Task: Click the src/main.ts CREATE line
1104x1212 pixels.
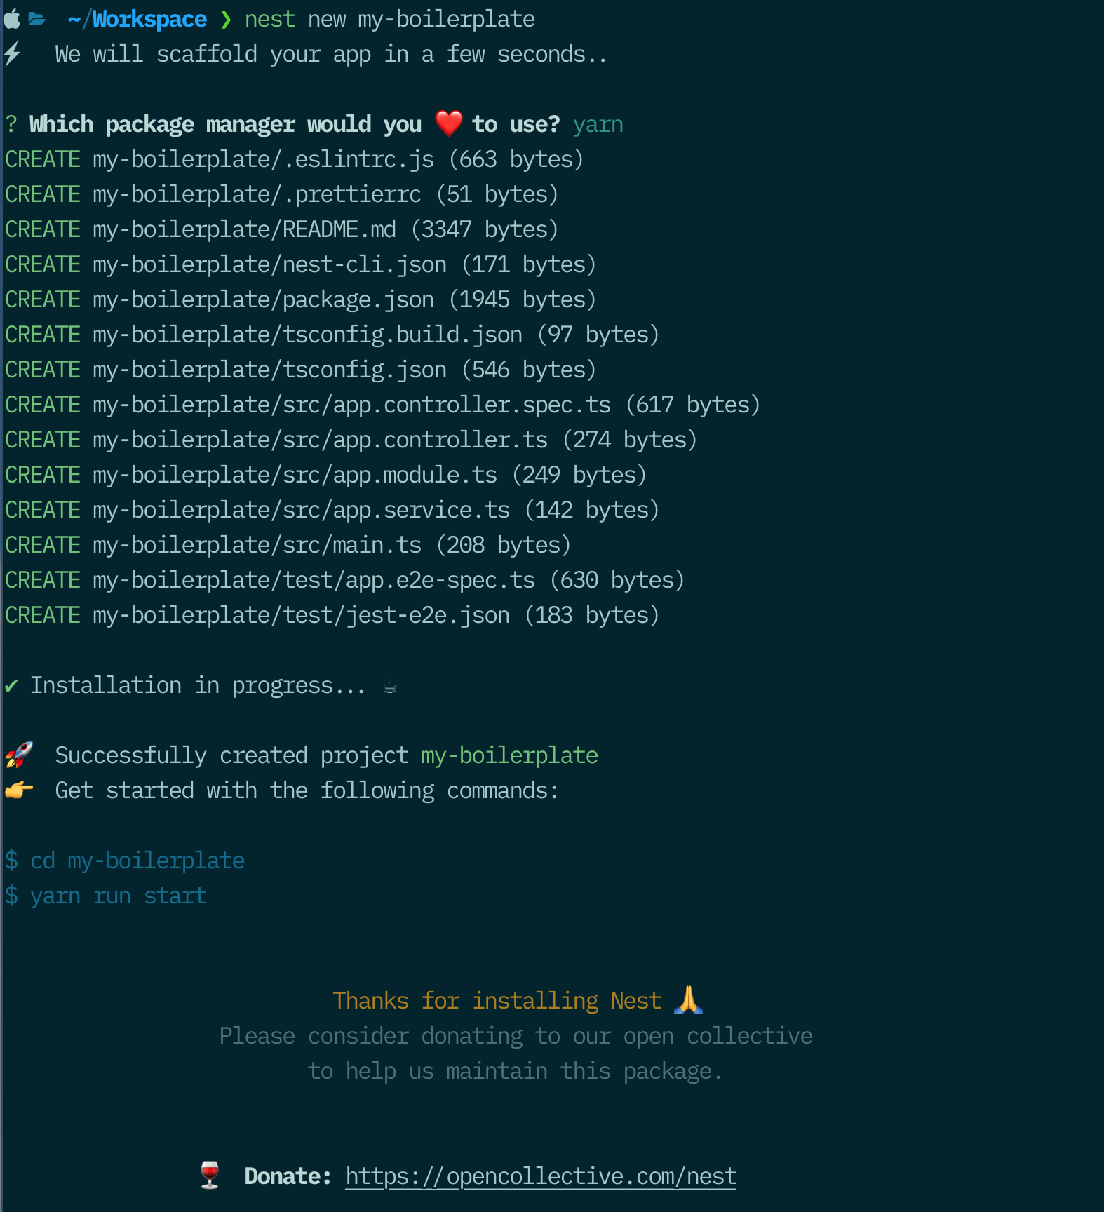Action: click(288, 546)
